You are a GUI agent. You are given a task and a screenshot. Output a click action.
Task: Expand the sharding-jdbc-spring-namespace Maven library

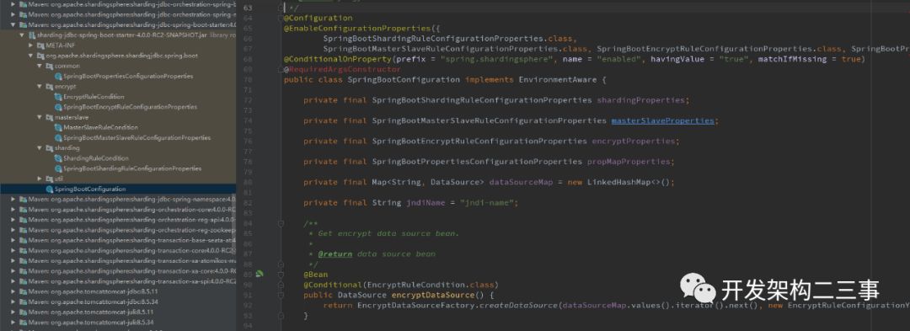[13, 200]
